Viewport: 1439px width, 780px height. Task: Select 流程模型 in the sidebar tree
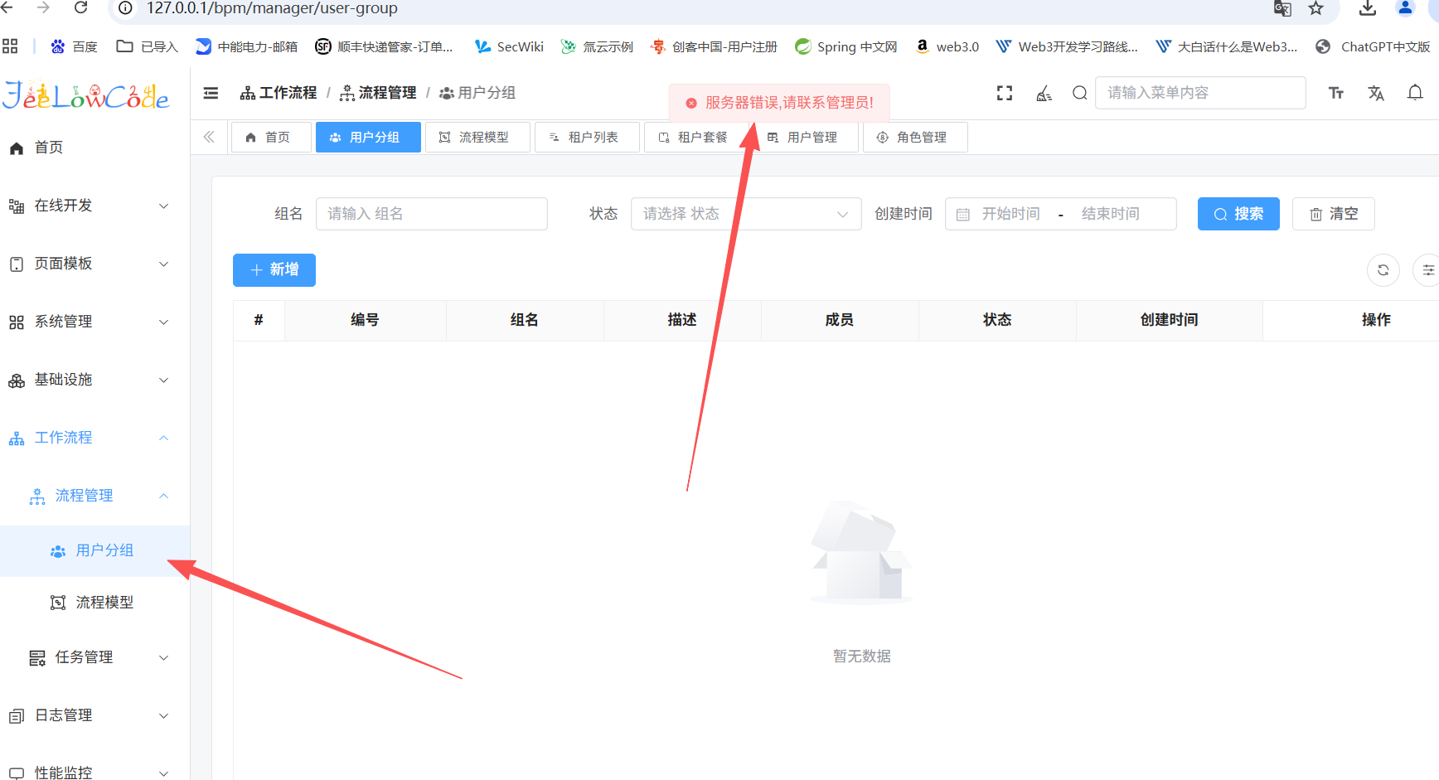tap(104, 603)
